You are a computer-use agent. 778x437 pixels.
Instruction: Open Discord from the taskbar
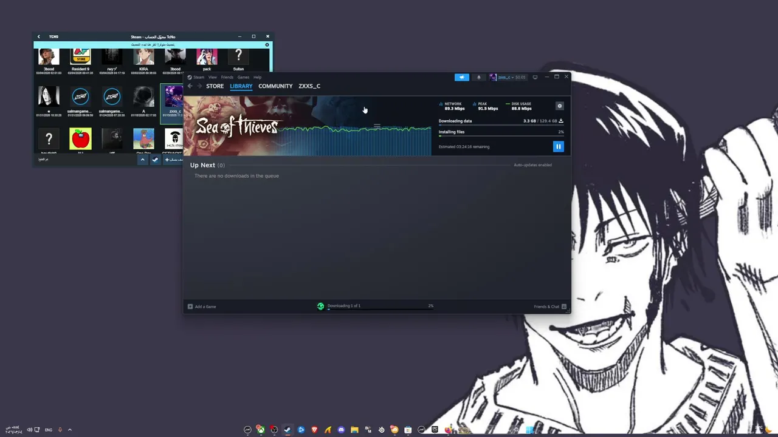pyautogui.click(x=341, y=430)
